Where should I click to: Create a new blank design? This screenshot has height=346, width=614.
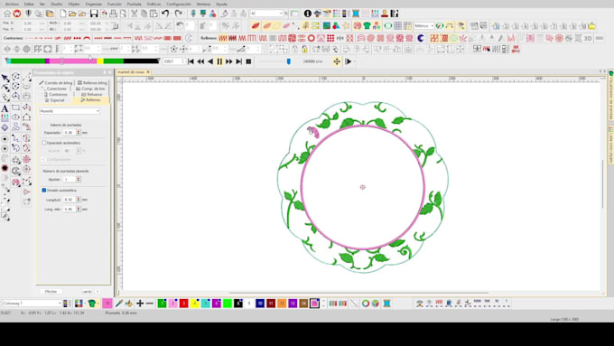(x=63, y=14)
